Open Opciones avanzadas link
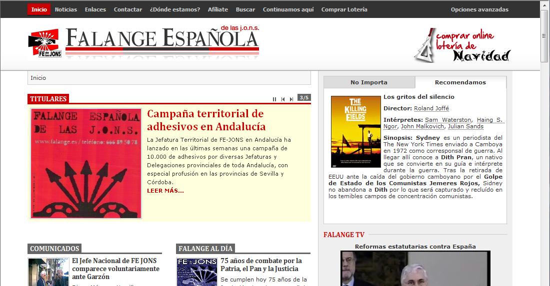550x286 pixels. tap(479, 9)
